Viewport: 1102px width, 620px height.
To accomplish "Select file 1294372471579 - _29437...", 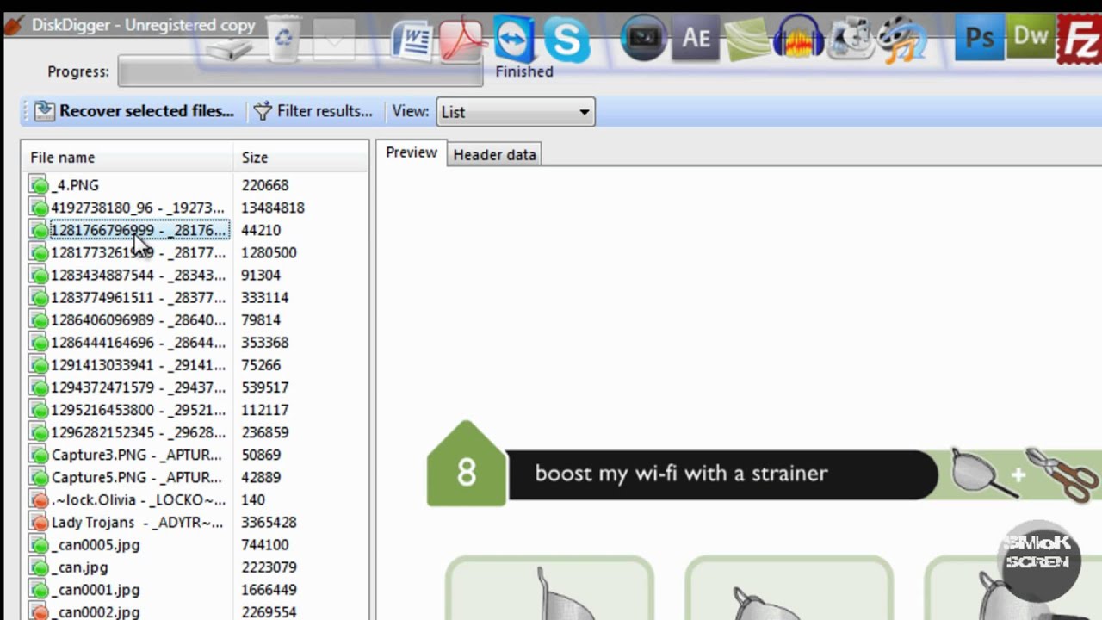I will tap(138, 387).
